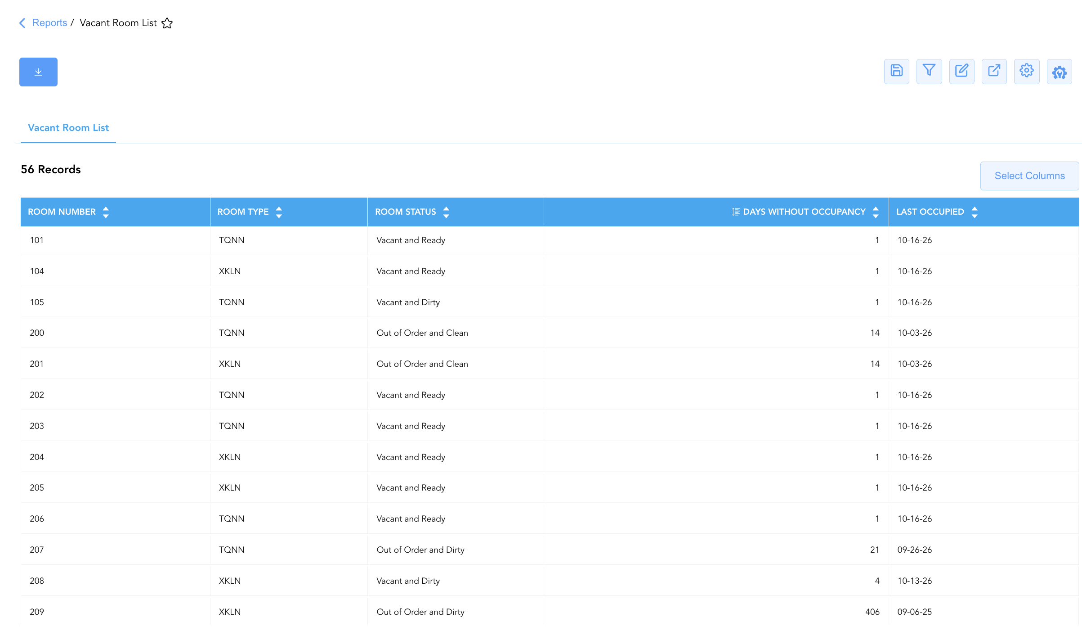Sort by Room Type column arrows

click(x=279, y=212)
